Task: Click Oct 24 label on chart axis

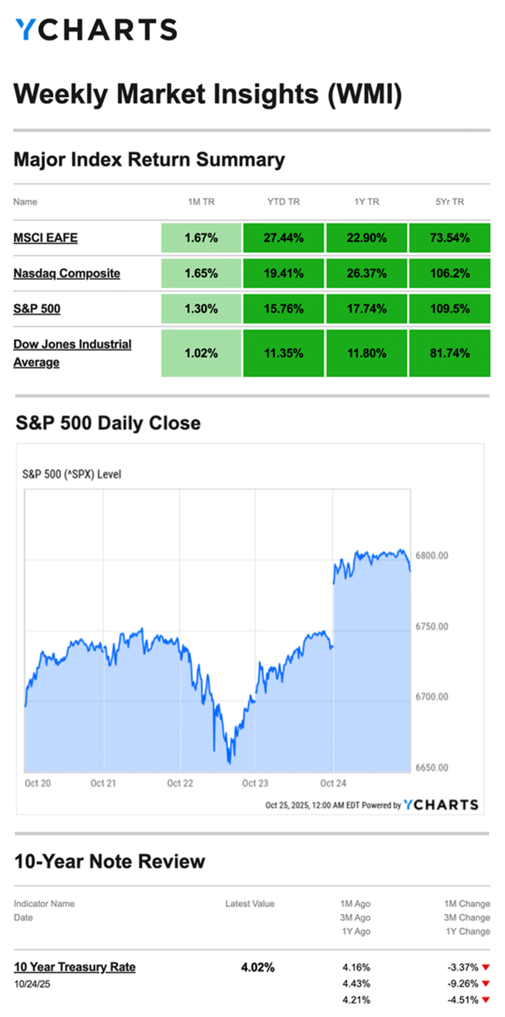Action: point(333,783)
